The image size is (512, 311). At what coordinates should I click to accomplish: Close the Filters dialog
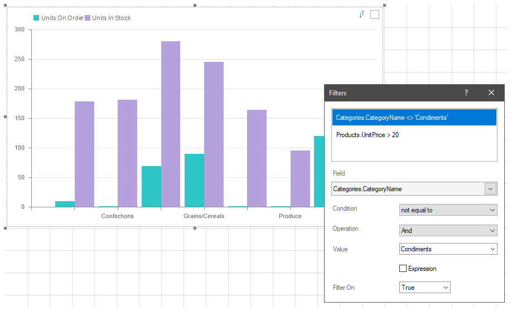tap(491, 93)
